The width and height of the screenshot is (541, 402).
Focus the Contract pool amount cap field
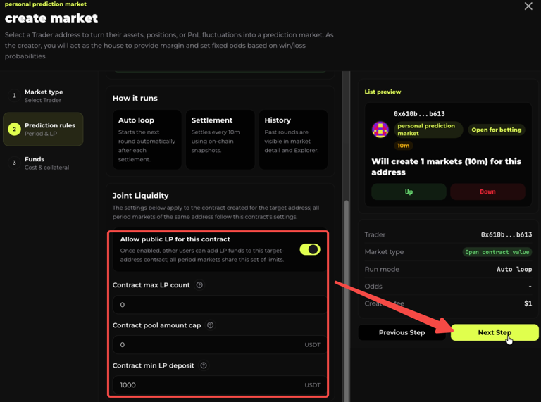(220, 345)
